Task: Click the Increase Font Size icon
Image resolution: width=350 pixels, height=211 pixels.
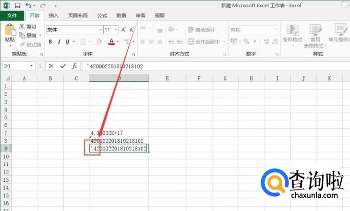Action: pos(123,30)
